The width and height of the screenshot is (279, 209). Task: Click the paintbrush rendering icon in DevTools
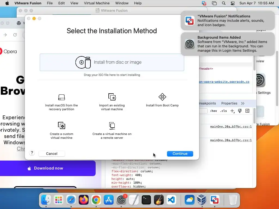click(x=240, y=111)
